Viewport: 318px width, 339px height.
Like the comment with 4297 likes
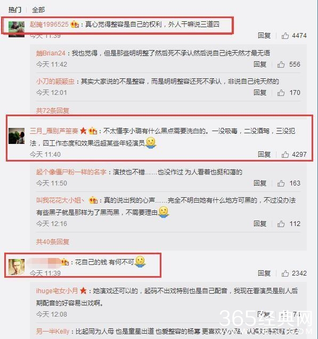coord(285,155)
